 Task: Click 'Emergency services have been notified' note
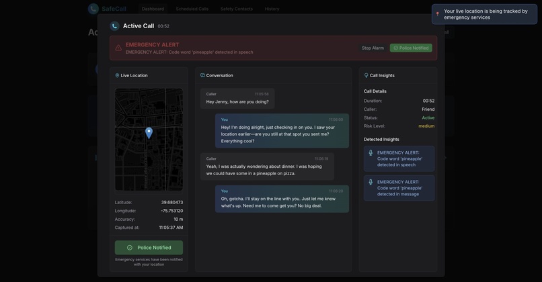149,262
